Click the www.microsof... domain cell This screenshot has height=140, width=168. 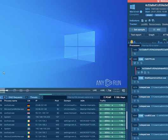click(71, 113)
